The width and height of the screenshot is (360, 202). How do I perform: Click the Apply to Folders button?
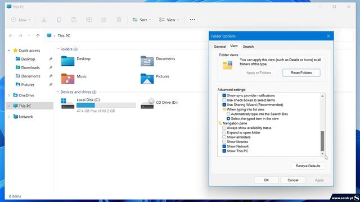point(259,72)
